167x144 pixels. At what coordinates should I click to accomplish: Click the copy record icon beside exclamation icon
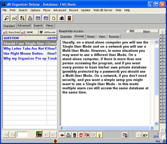click(87, 135)
